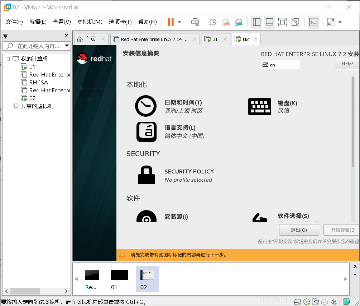Screen dimensions: 360x306
Task: Select the Re... thumbnail
Action: click(x=92, y=279)
